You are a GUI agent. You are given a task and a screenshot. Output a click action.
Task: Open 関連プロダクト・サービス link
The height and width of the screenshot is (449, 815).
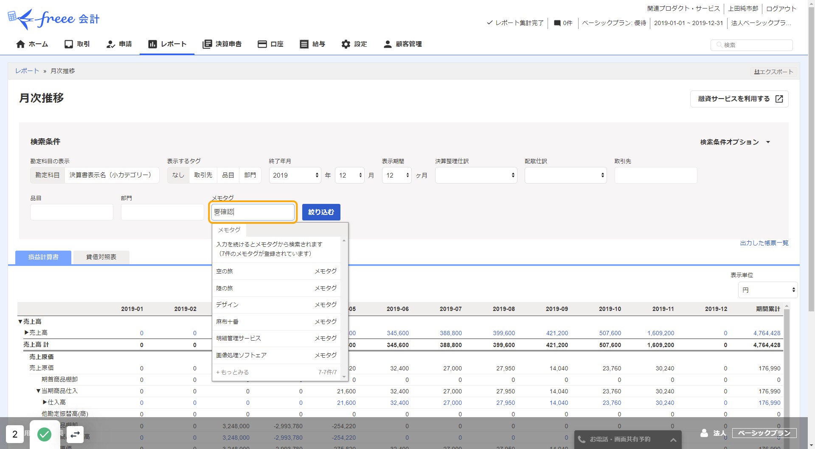683,8
